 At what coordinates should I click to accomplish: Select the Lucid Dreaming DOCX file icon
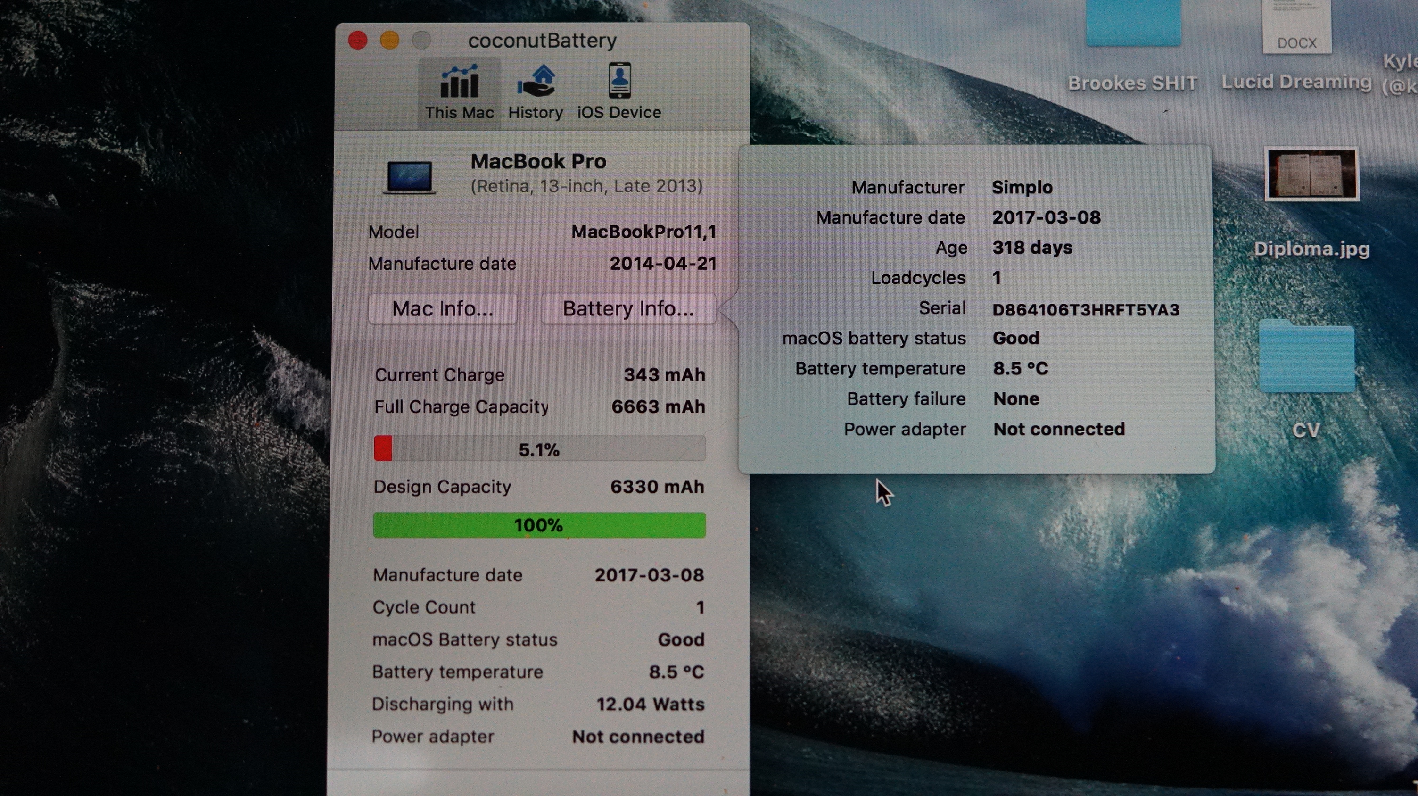click(x=1297, y=26)
